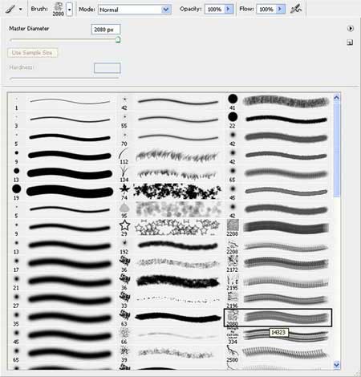Click the Master Diameter value field
The width and height of the screenshot is (361, 377).
106,30
